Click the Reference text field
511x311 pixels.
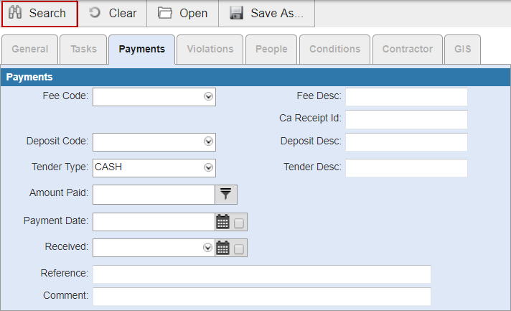click(x=262, y=274)
